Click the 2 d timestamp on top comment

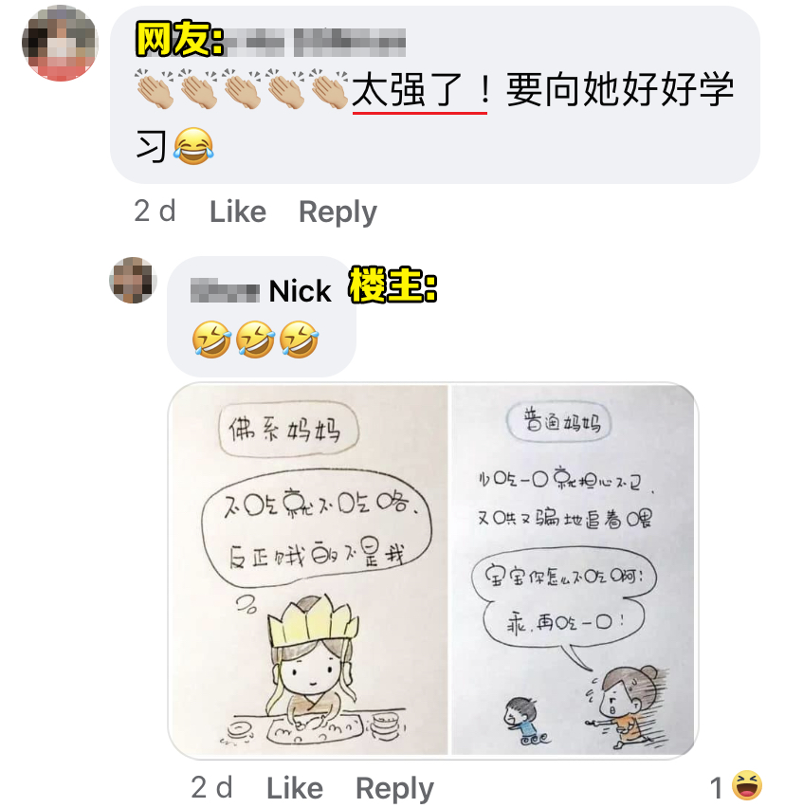[155, 211]
